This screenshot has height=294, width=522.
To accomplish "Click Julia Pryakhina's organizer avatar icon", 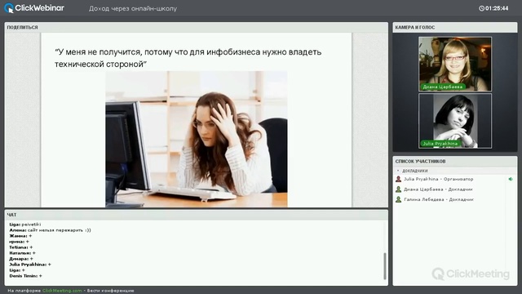I will 398,179.
